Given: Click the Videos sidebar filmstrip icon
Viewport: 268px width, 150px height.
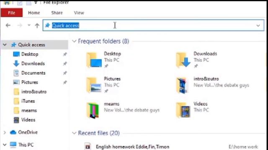Looking at the screenshot, I should point(16,120).
